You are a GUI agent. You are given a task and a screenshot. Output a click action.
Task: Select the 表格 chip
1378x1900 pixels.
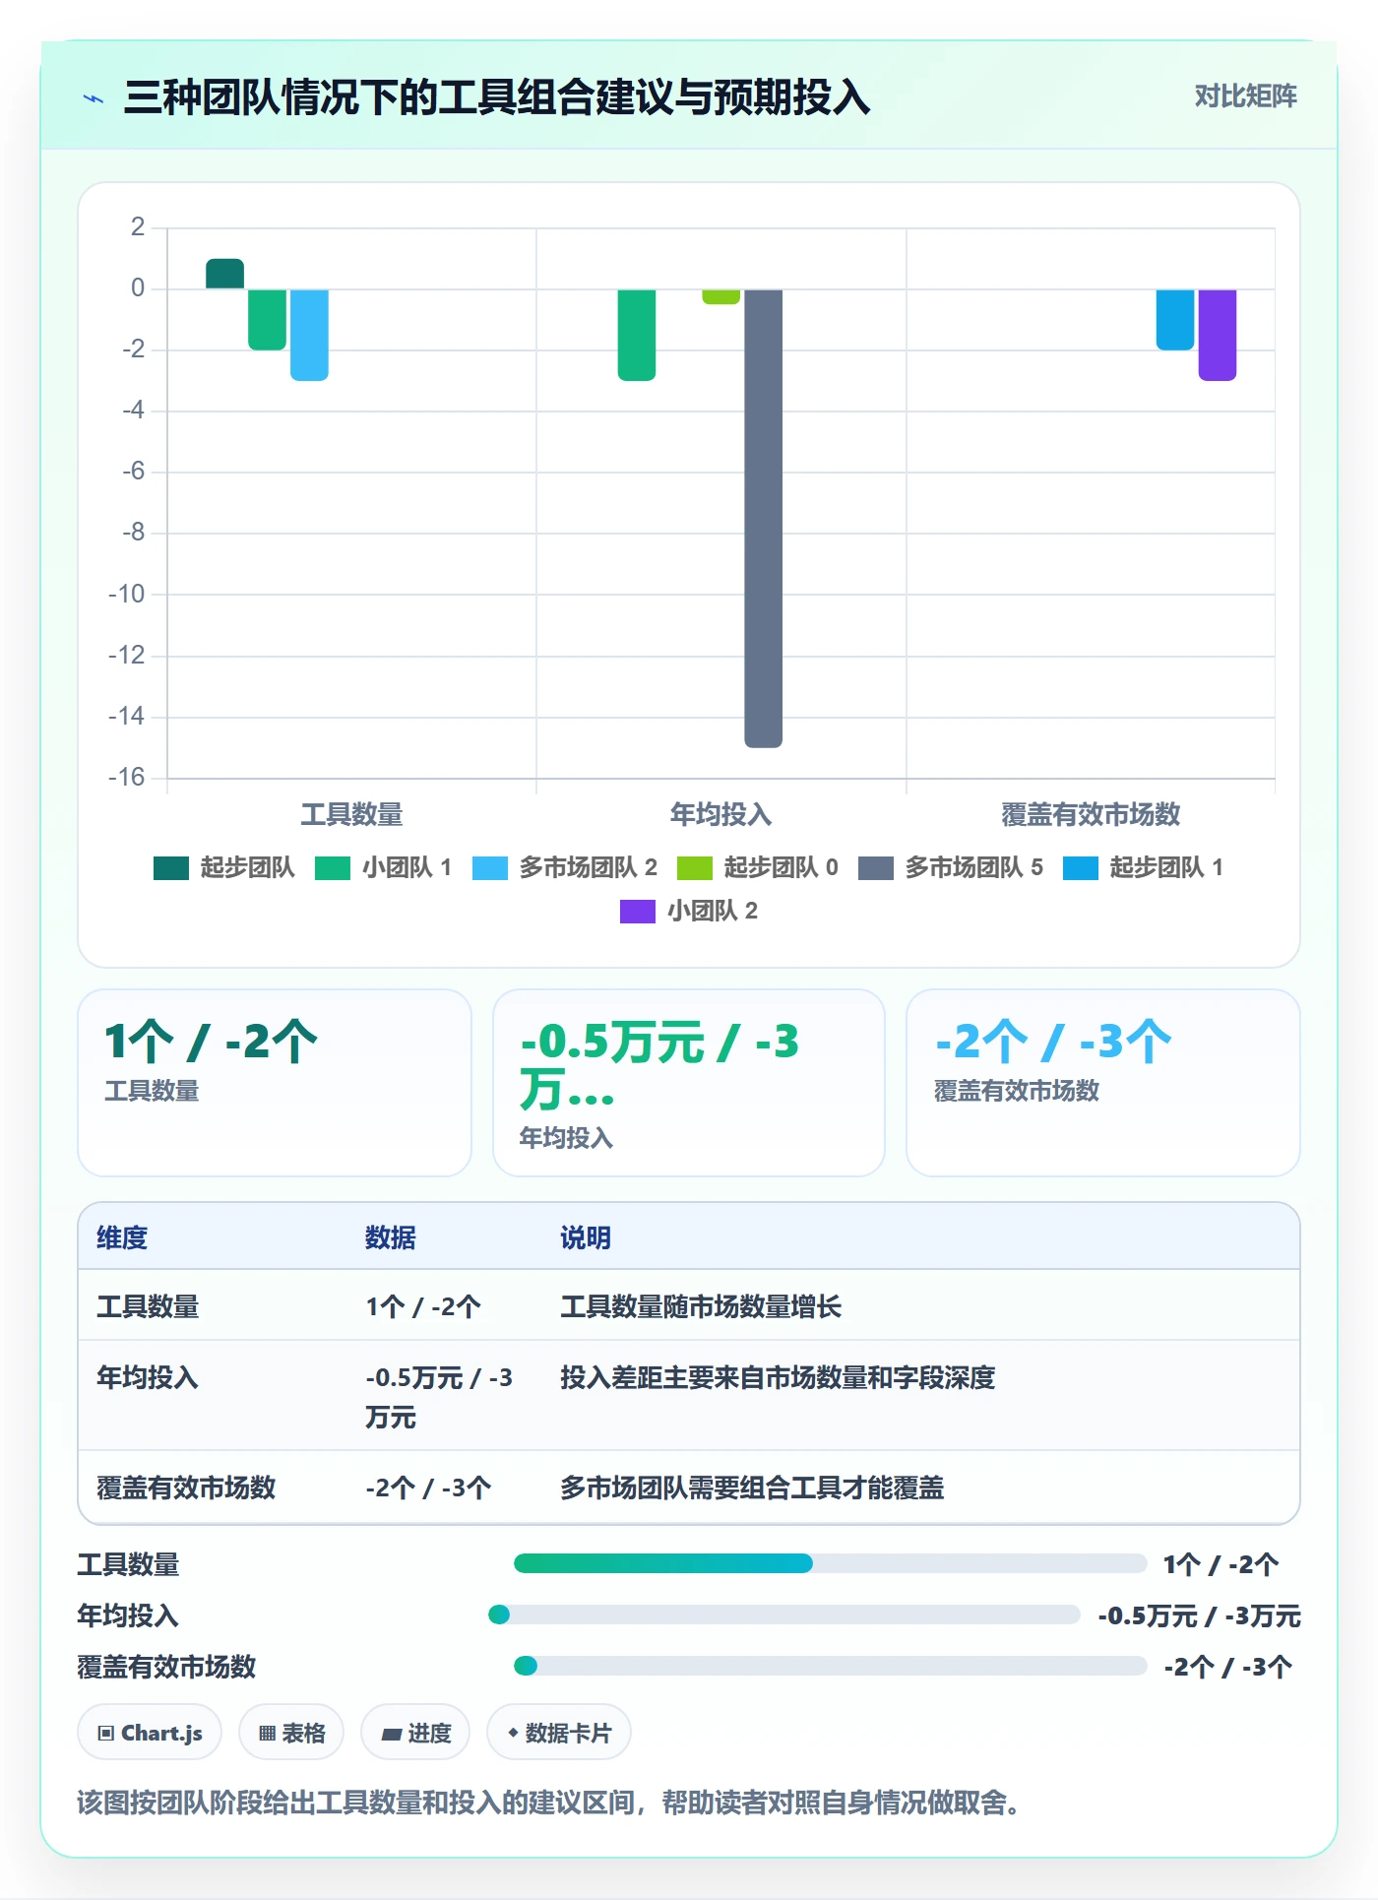click(291, 1733)
